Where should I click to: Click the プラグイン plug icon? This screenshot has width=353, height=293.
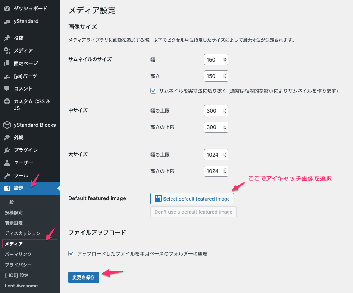pyautogui.click(x=7, y=150)
